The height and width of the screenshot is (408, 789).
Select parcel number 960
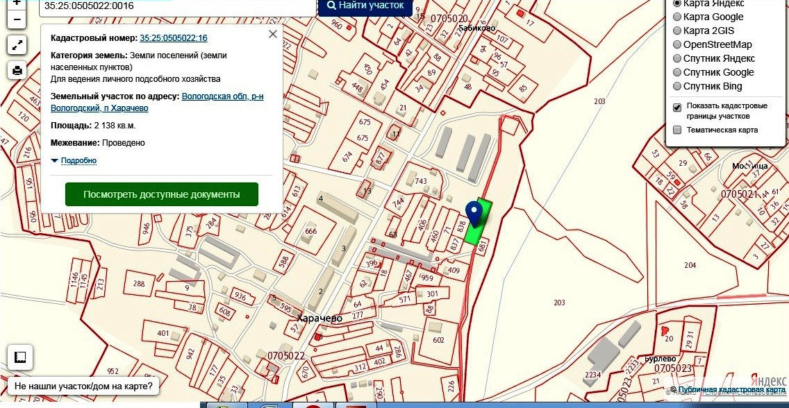coord(337,25)
